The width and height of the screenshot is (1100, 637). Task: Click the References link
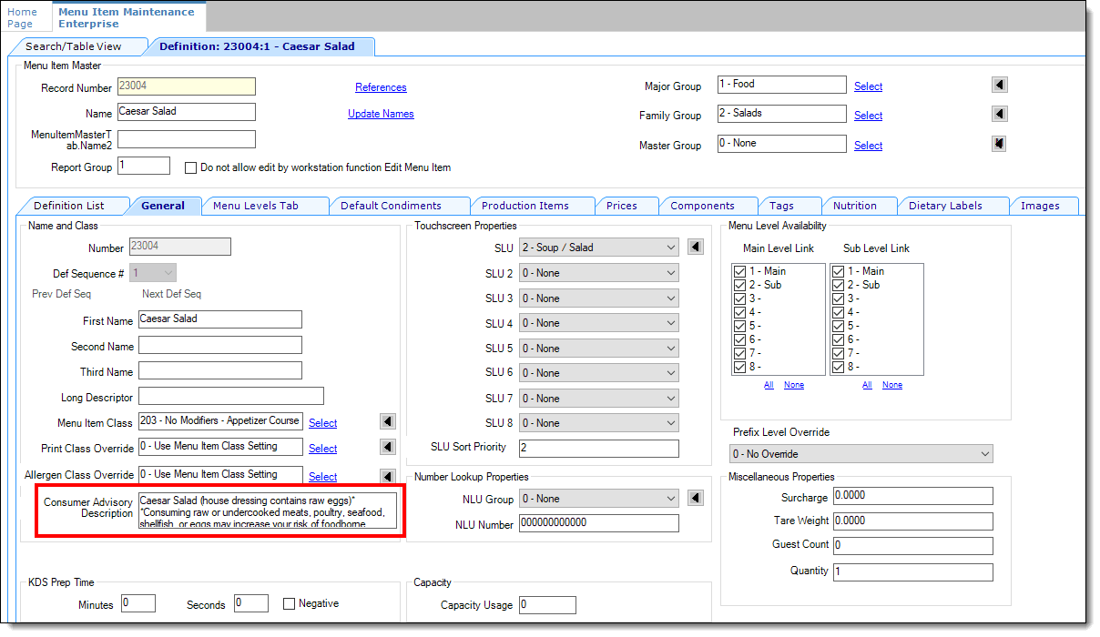click(381, 86)
